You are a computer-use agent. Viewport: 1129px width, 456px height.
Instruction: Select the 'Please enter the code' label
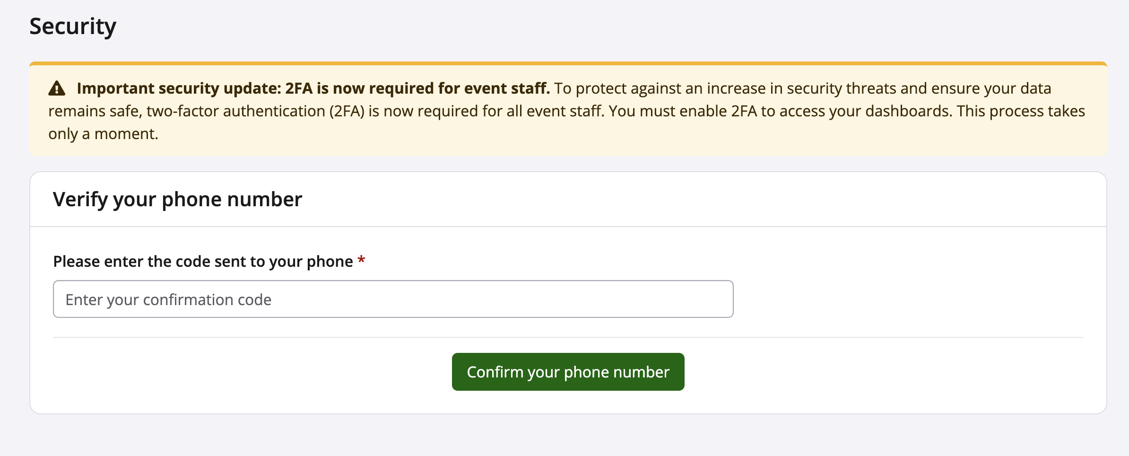(203, 261)
